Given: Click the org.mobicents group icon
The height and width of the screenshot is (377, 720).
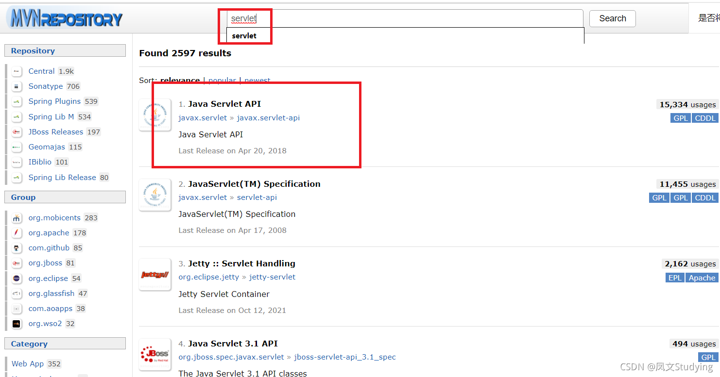Looking at the screenshot, I should click(x=17, y=218).
